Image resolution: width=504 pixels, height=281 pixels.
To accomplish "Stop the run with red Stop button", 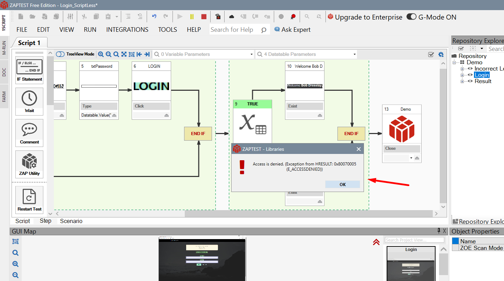I will coord(204,16).
